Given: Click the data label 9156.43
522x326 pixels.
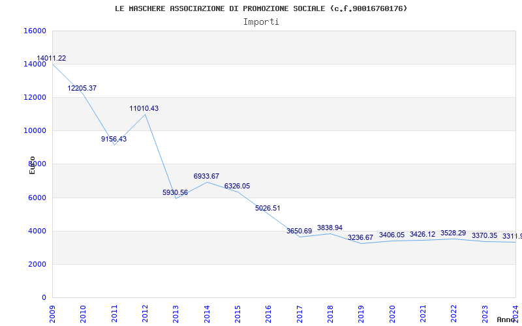Looking at the screenshot, I should point(114,139).
